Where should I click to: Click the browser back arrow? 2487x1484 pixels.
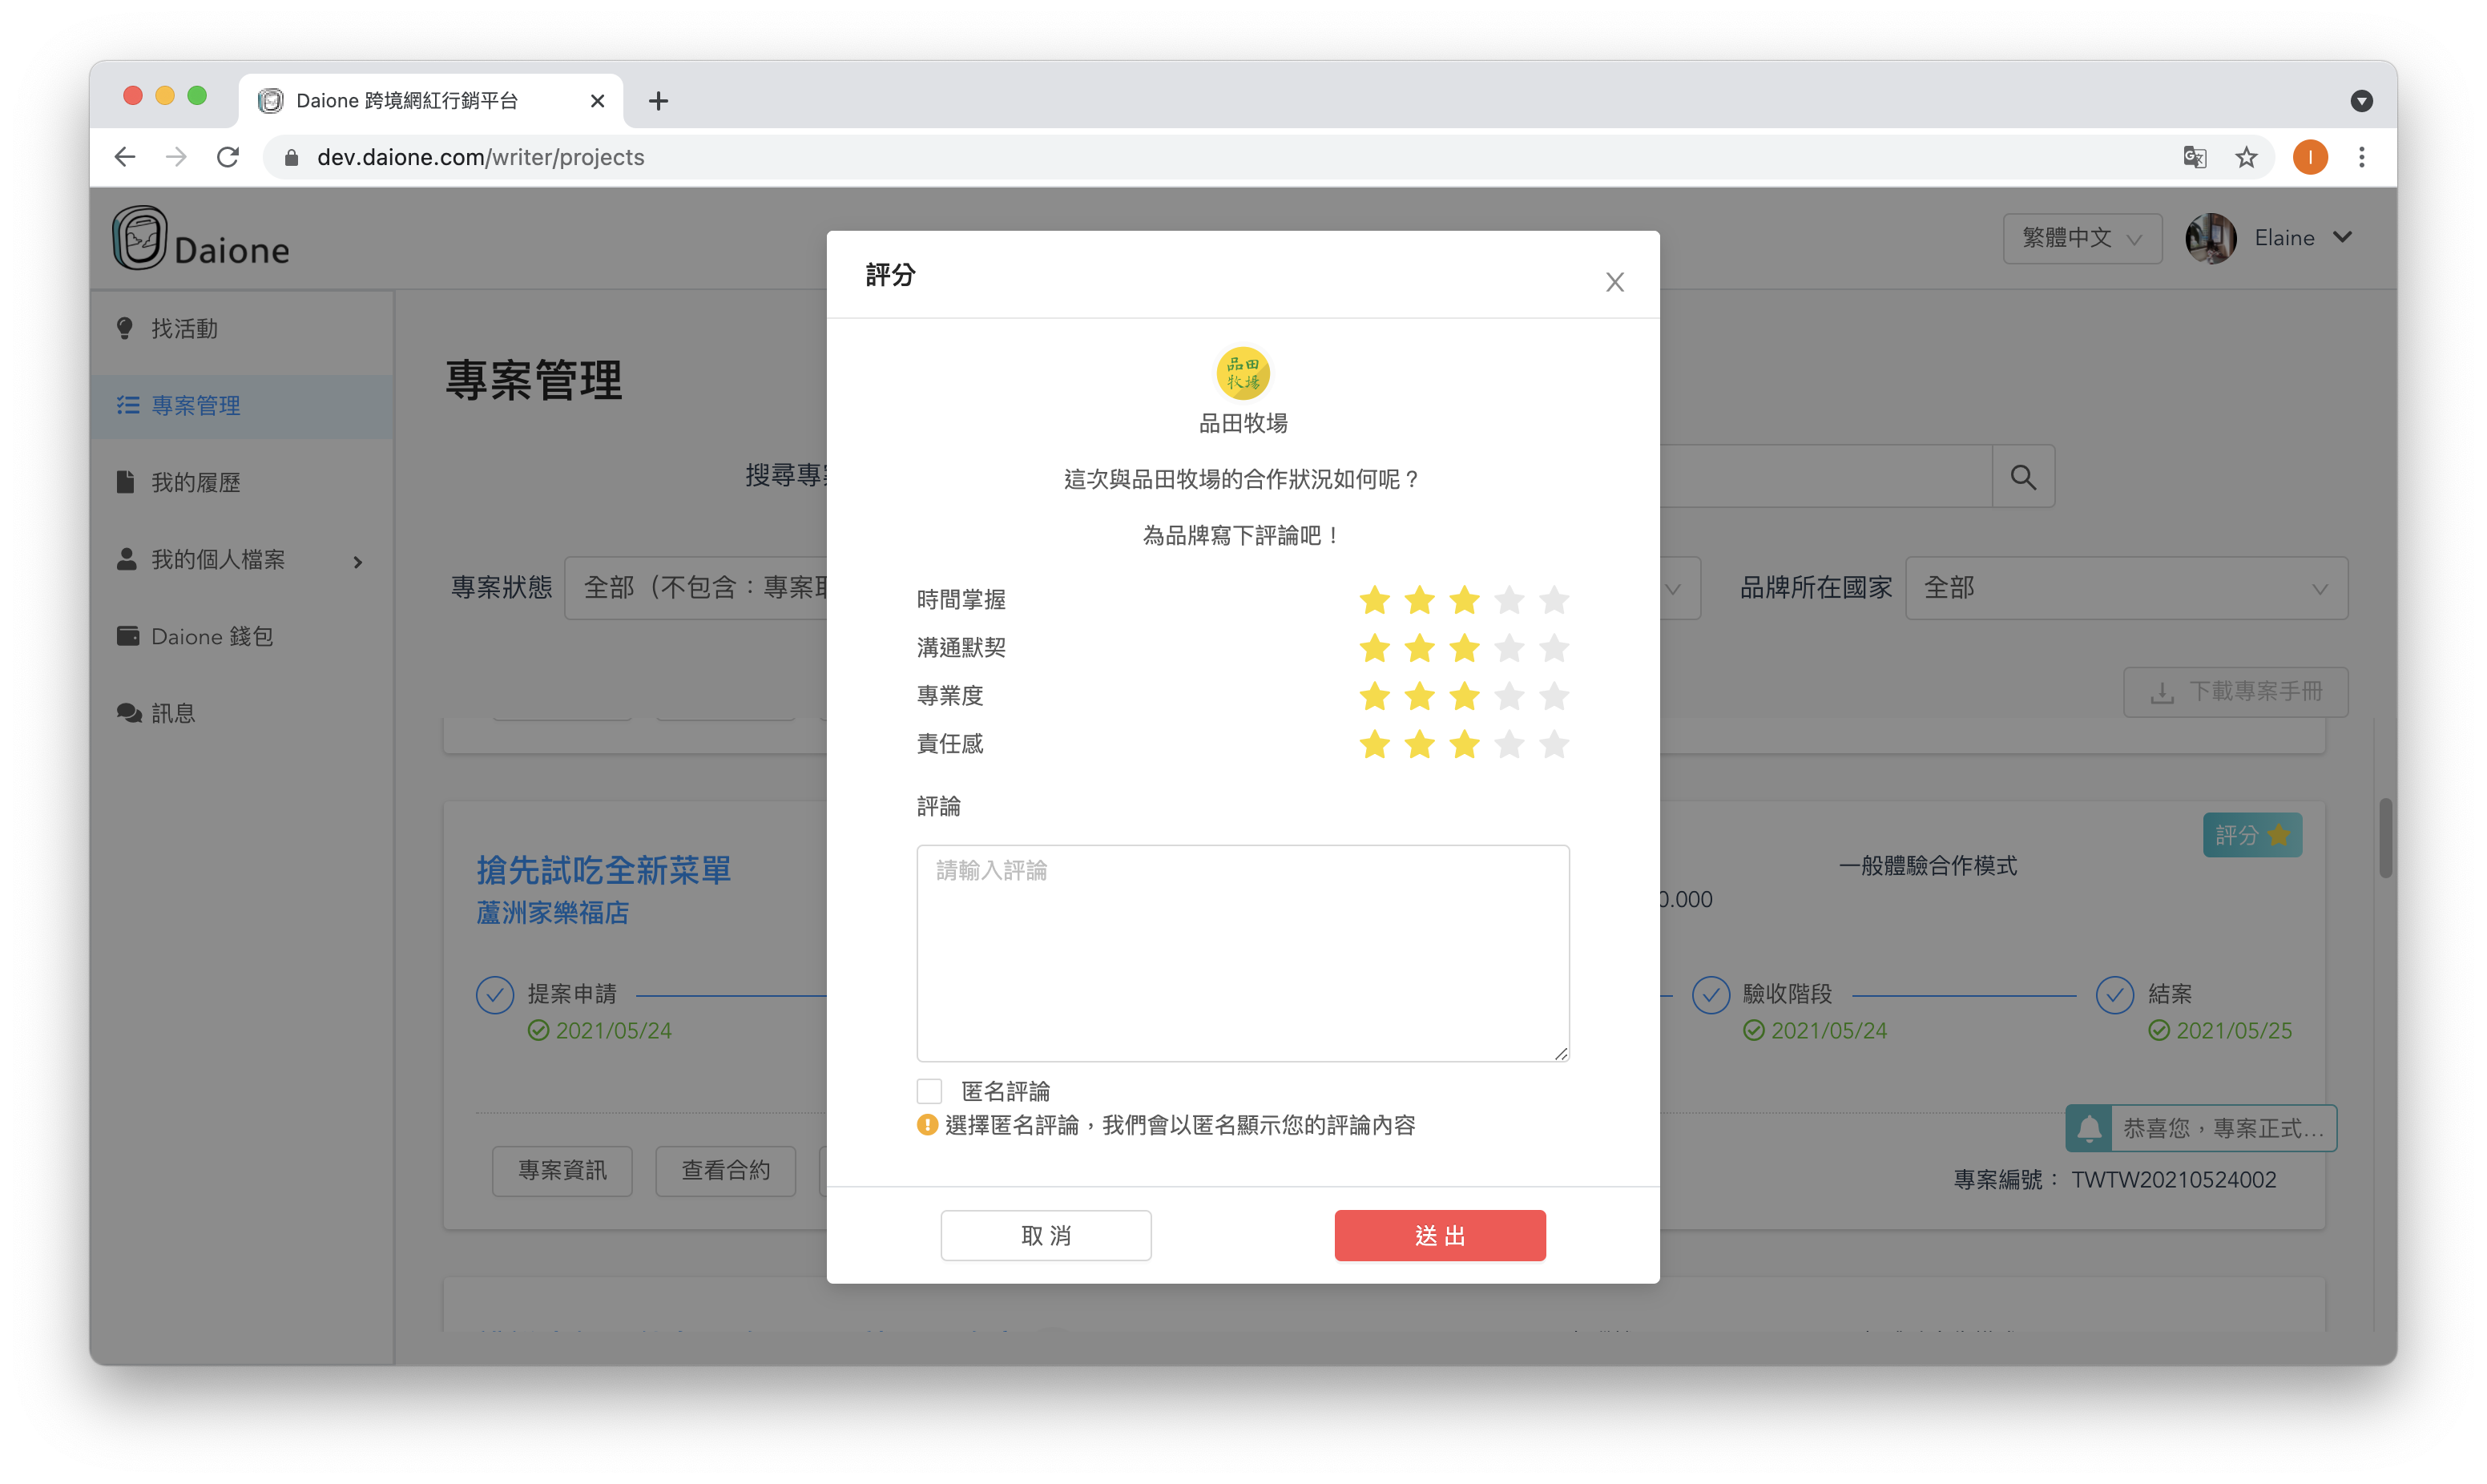pyautogui.click(x=125, y=157)
